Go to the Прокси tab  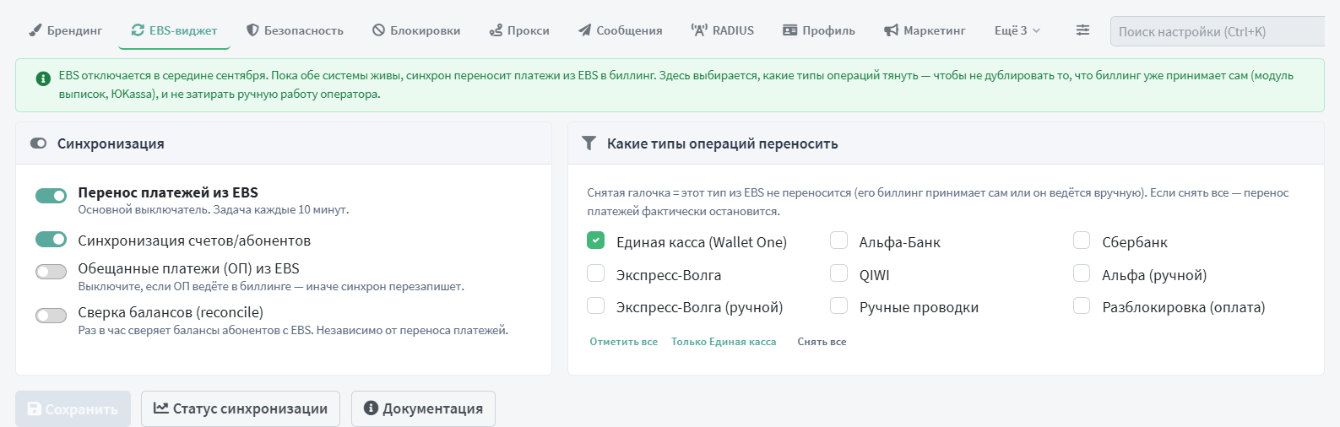(519, 30)
